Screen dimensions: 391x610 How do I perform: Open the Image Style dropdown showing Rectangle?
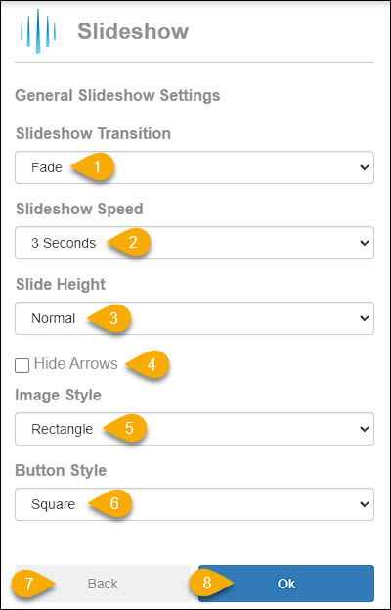(195, 429)
